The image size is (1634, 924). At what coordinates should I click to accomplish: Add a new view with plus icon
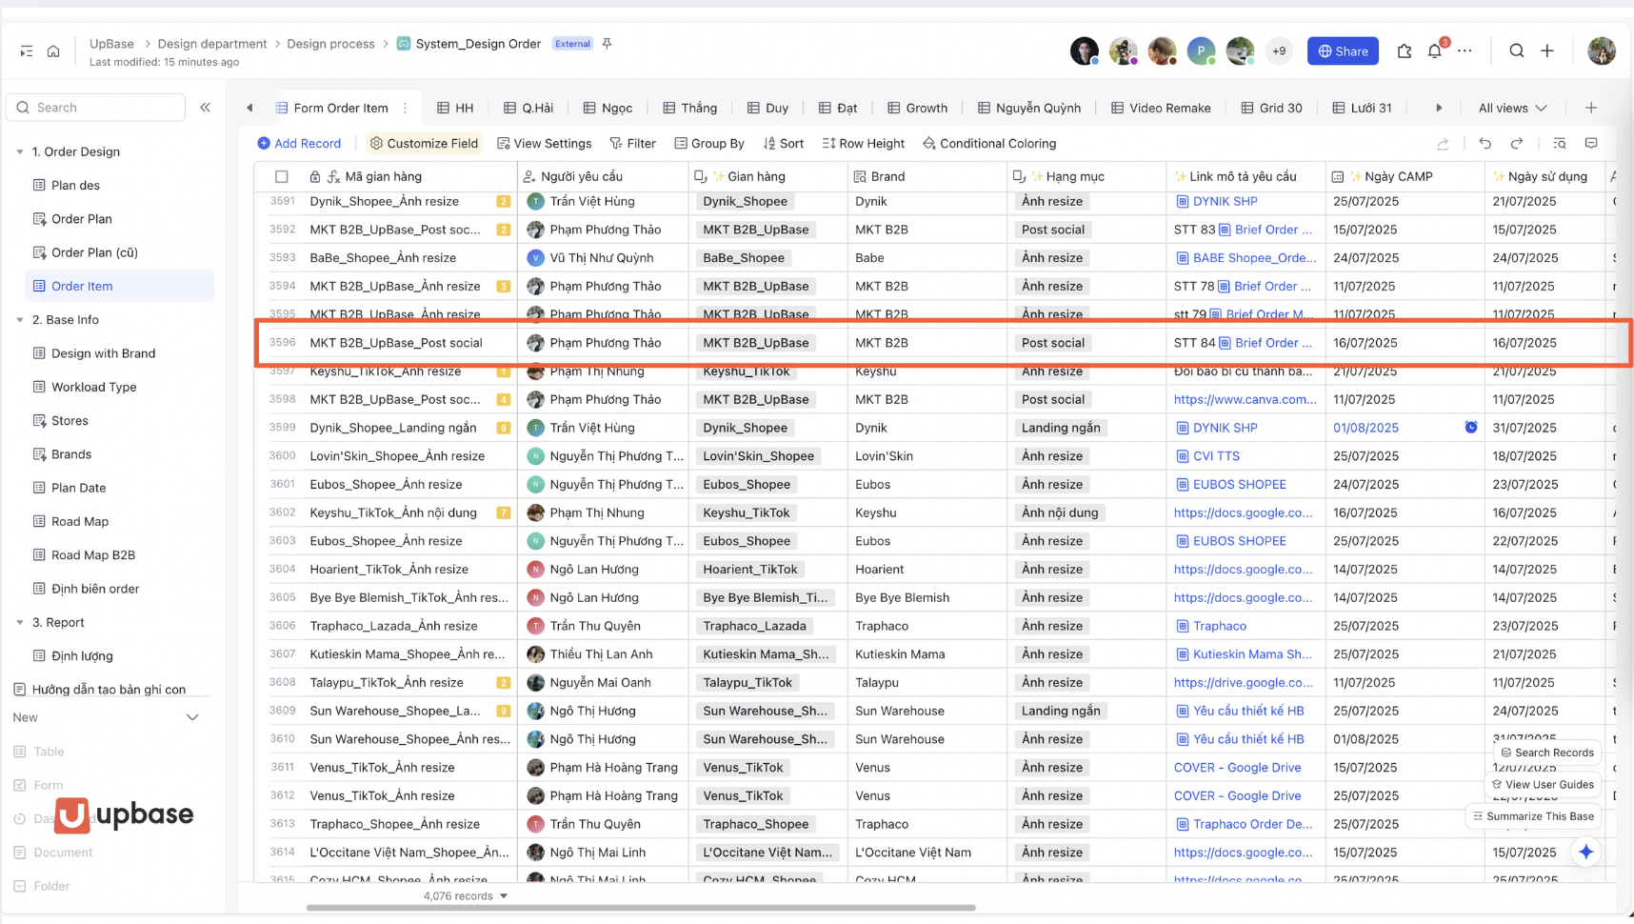pos(1591,108)
